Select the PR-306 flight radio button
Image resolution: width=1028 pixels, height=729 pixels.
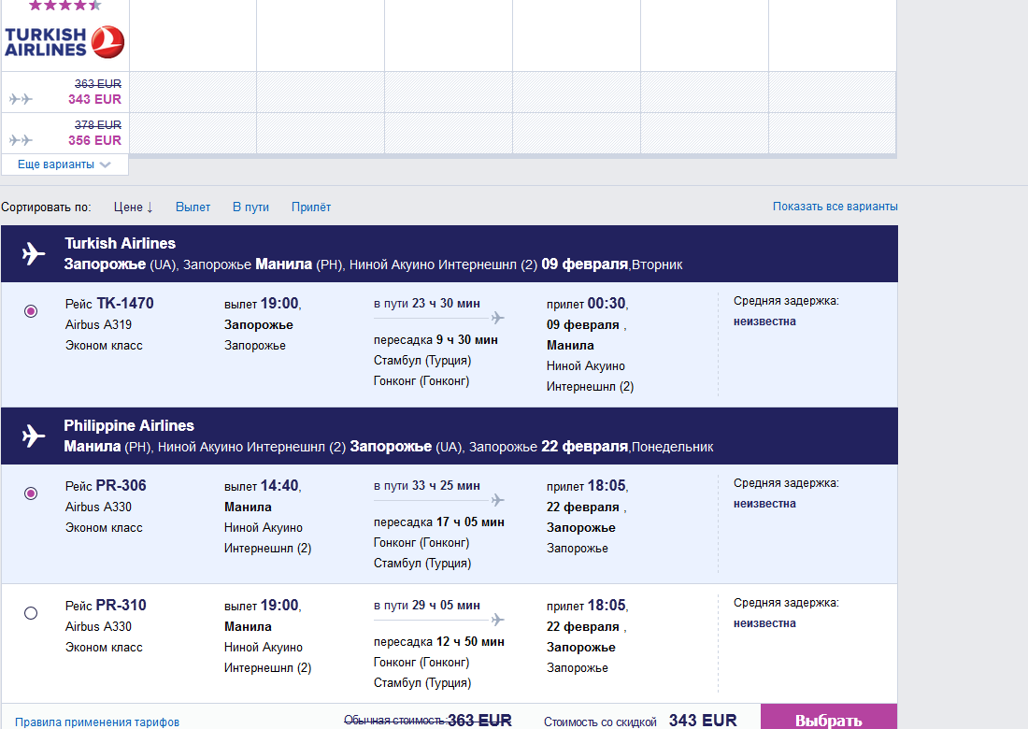click(x=31, y=493)
